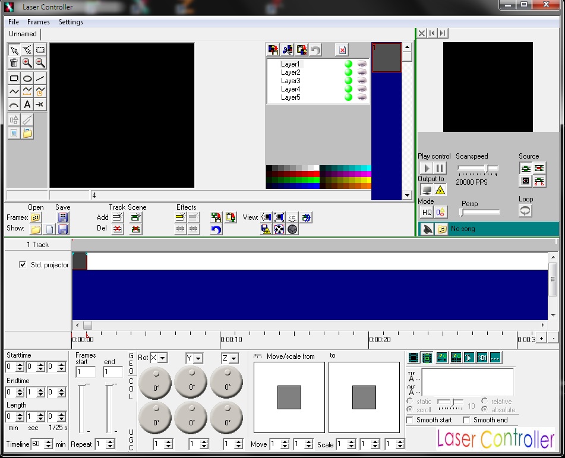Click the Loop button icon

525,211
